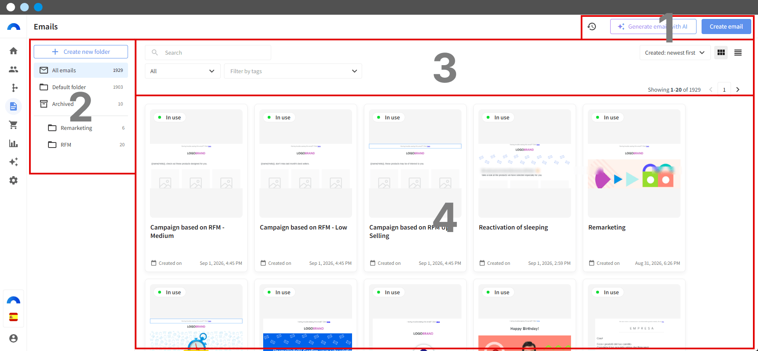Screen dimensions: 758x351
Task: Click the blue arc logo above the flag
Action: pos(13,300)
